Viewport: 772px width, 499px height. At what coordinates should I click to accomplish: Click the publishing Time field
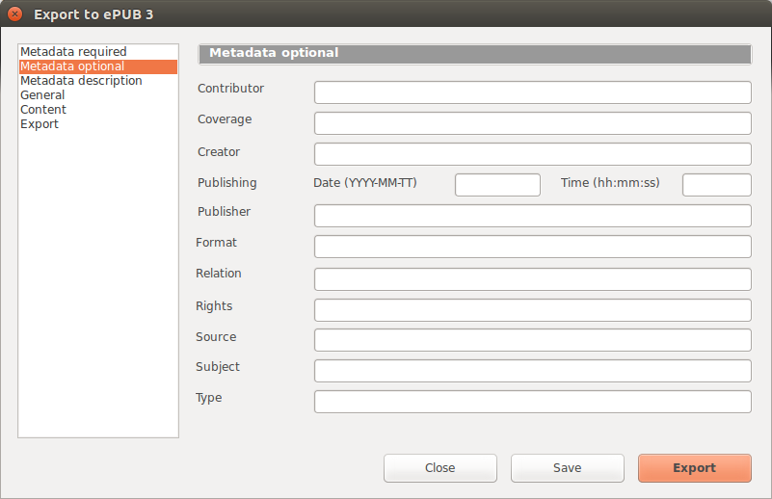pos(717,185)
